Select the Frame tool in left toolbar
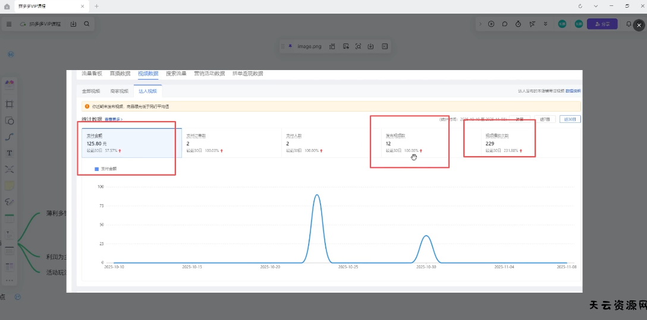Image resolution: width=647 pixels, height=320 pixels. [10, 104]
